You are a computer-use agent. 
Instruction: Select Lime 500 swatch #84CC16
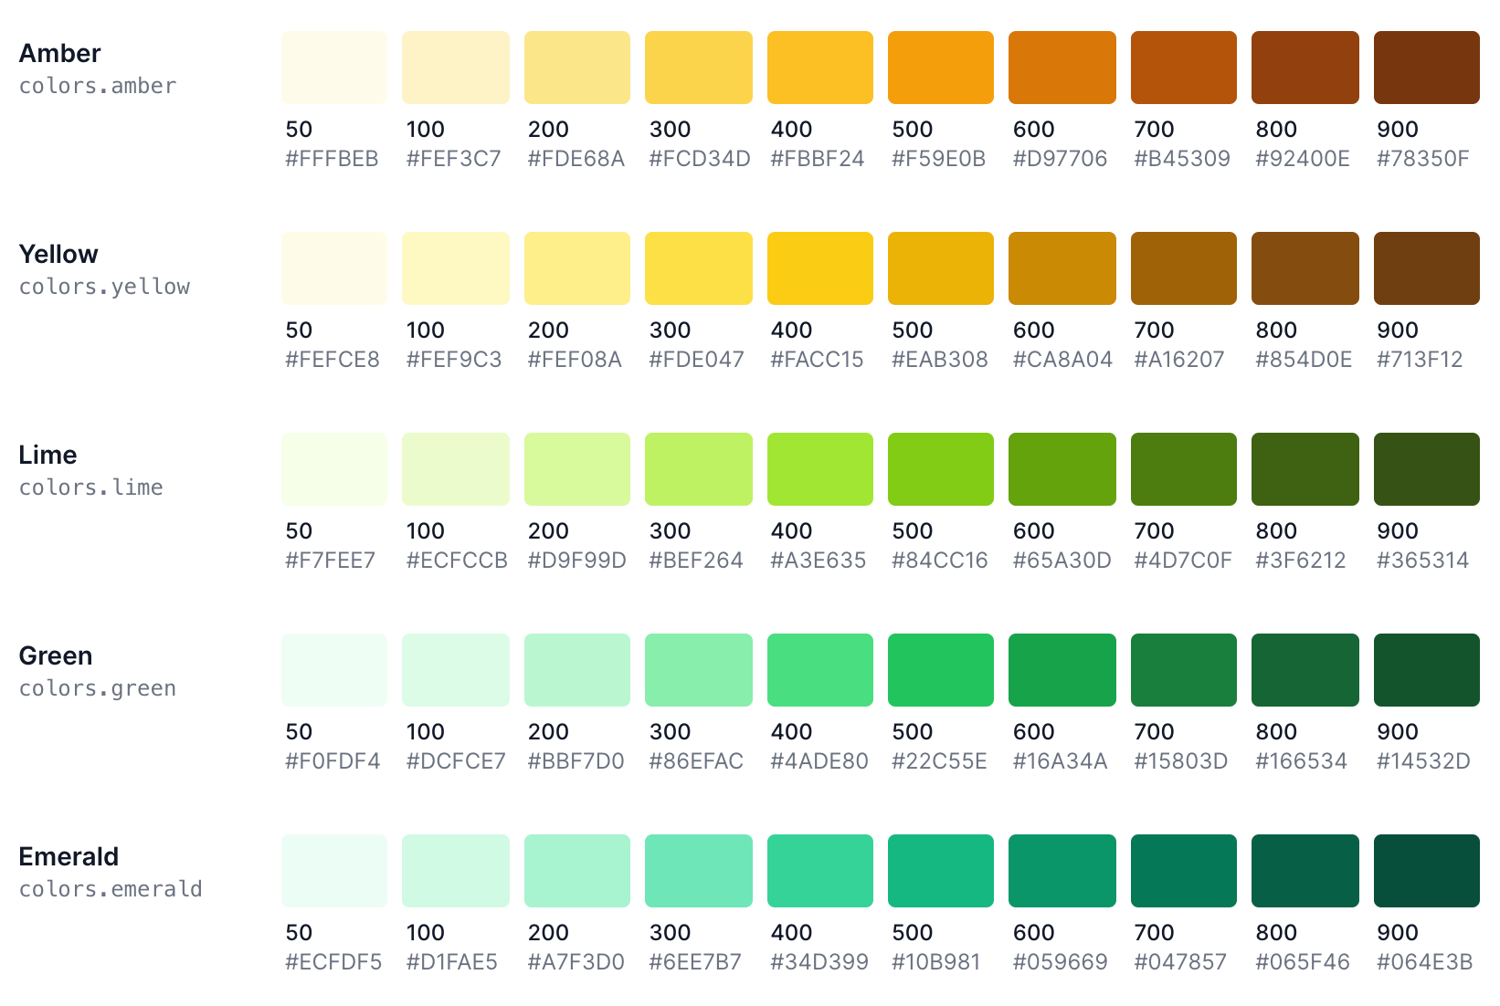941,469
